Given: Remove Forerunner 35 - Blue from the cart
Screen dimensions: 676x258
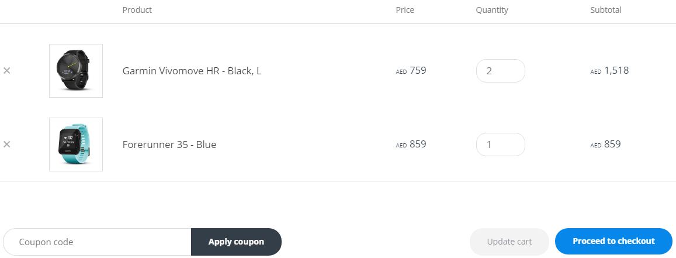Looking at the screenshot, I should pos(7,145).
